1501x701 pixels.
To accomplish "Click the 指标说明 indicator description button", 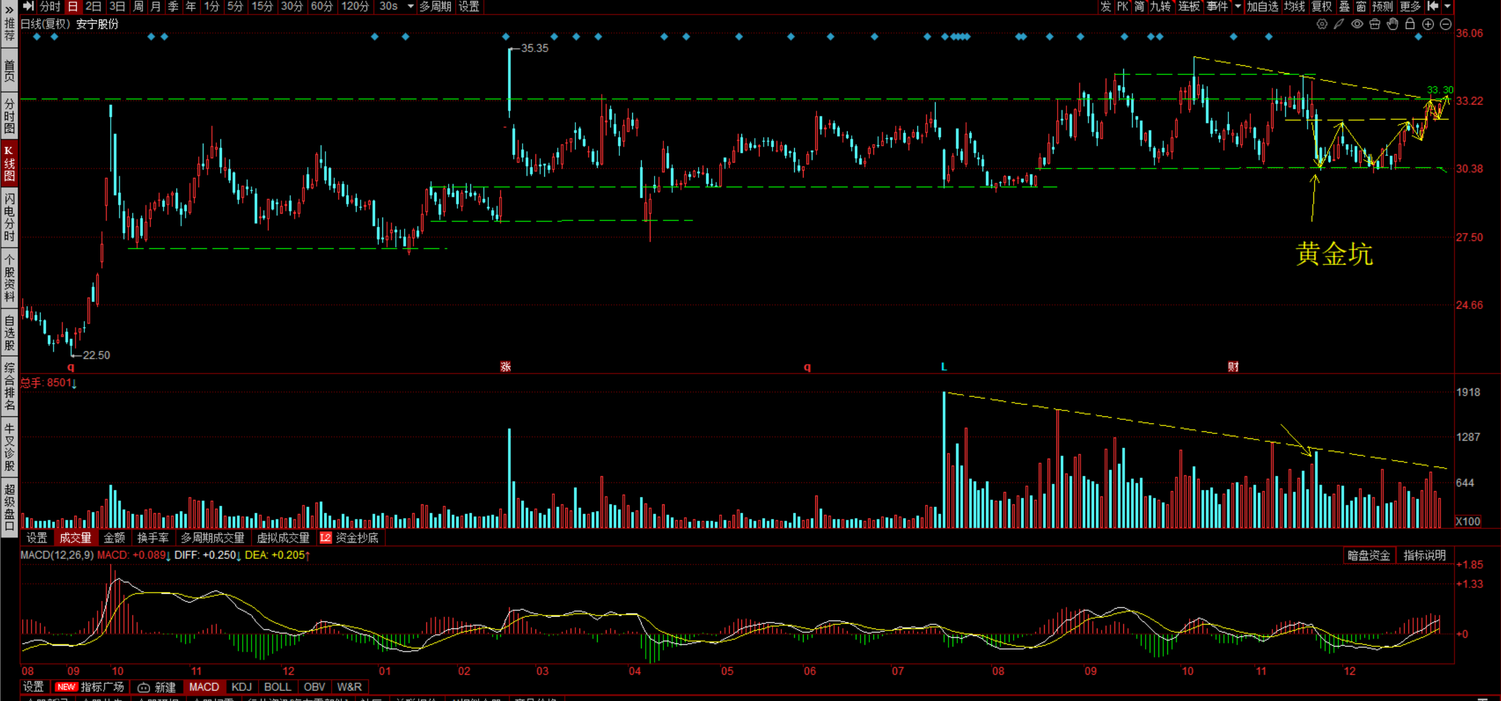I will [x=1424, y=556].
